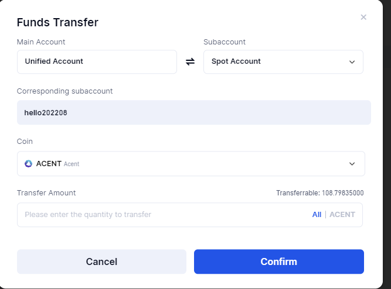Image resolution: width=391 pixels, height=289 pixels.
Task: Expand the Spot Account dropdown chevron
Action: tap(352, 61)
